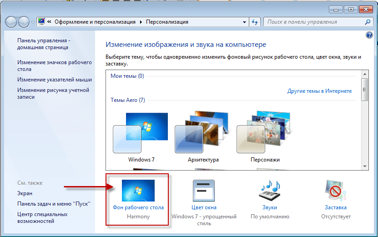Open Панель управления - домашняя страница link
This screenshot has height=237, width=378.
coord(44,44)
